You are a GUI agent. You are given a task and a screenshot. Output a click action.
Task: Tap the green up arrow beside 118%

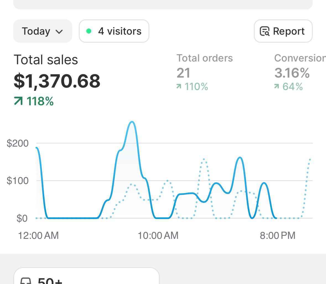[18, 101]
